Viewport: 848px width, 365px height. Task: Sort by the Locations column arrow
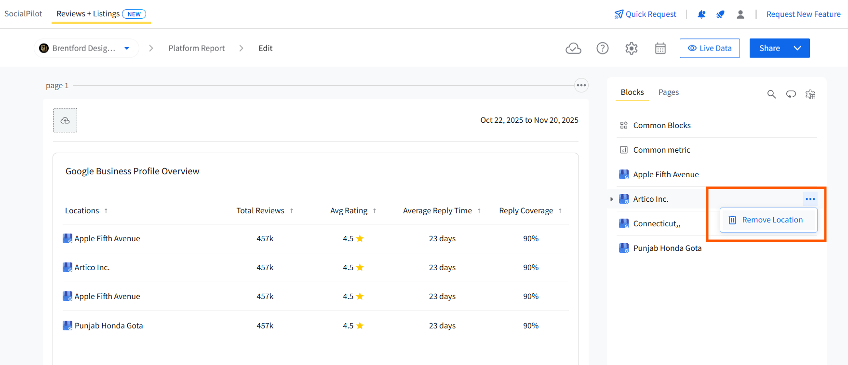(106, 211)
